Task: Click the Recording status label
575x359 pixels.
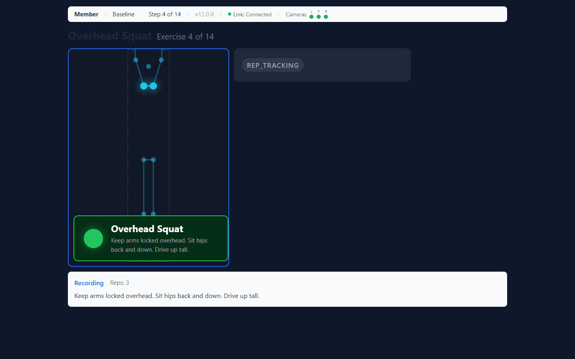Action: 89,283
